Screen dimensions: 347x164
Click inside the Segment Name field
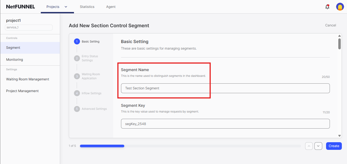pyautogui.click(x=225, y=88)
